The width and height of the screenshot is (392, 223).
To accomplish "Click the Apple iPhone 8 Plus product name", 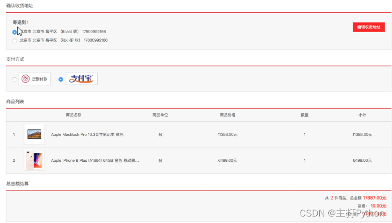I will [x=95, y=160].
